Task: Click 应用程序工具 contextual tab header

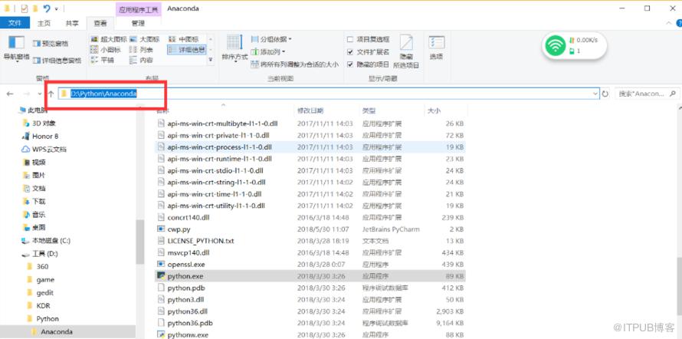Action: (139, 8)
